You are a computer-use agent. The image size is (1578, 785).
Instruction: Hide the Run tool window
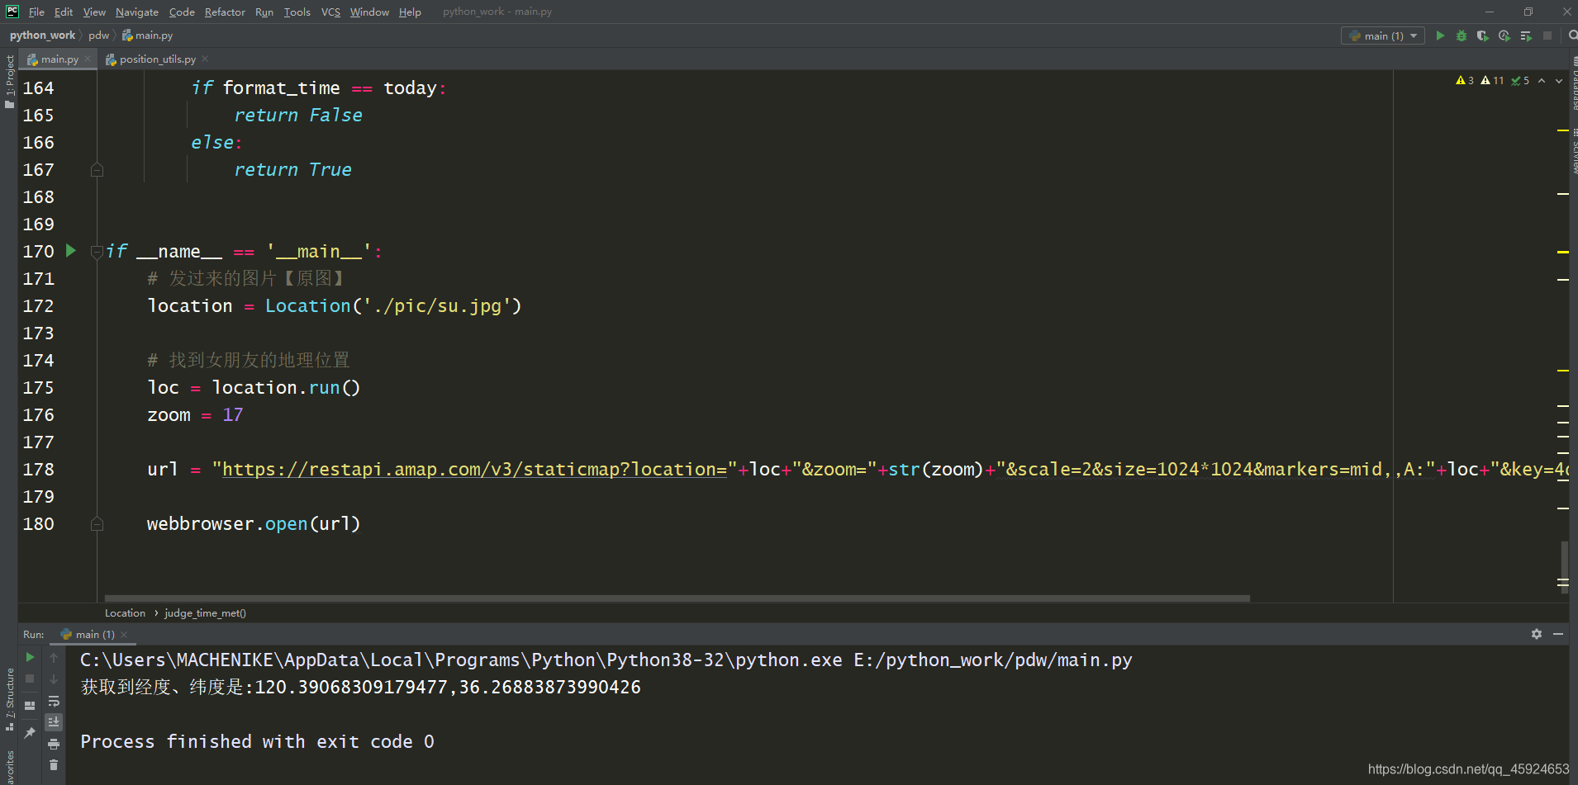coord(1558,634)
